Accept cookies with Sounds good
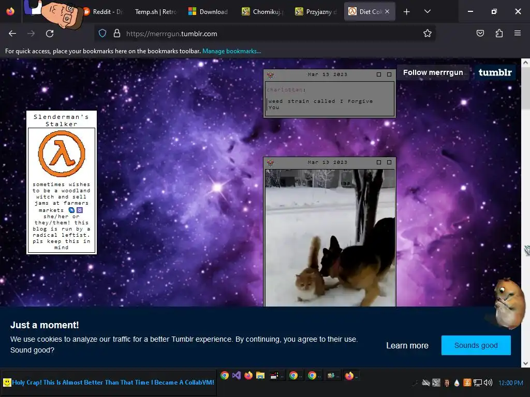Screen dimensions: 530x397 coord(476,345)
